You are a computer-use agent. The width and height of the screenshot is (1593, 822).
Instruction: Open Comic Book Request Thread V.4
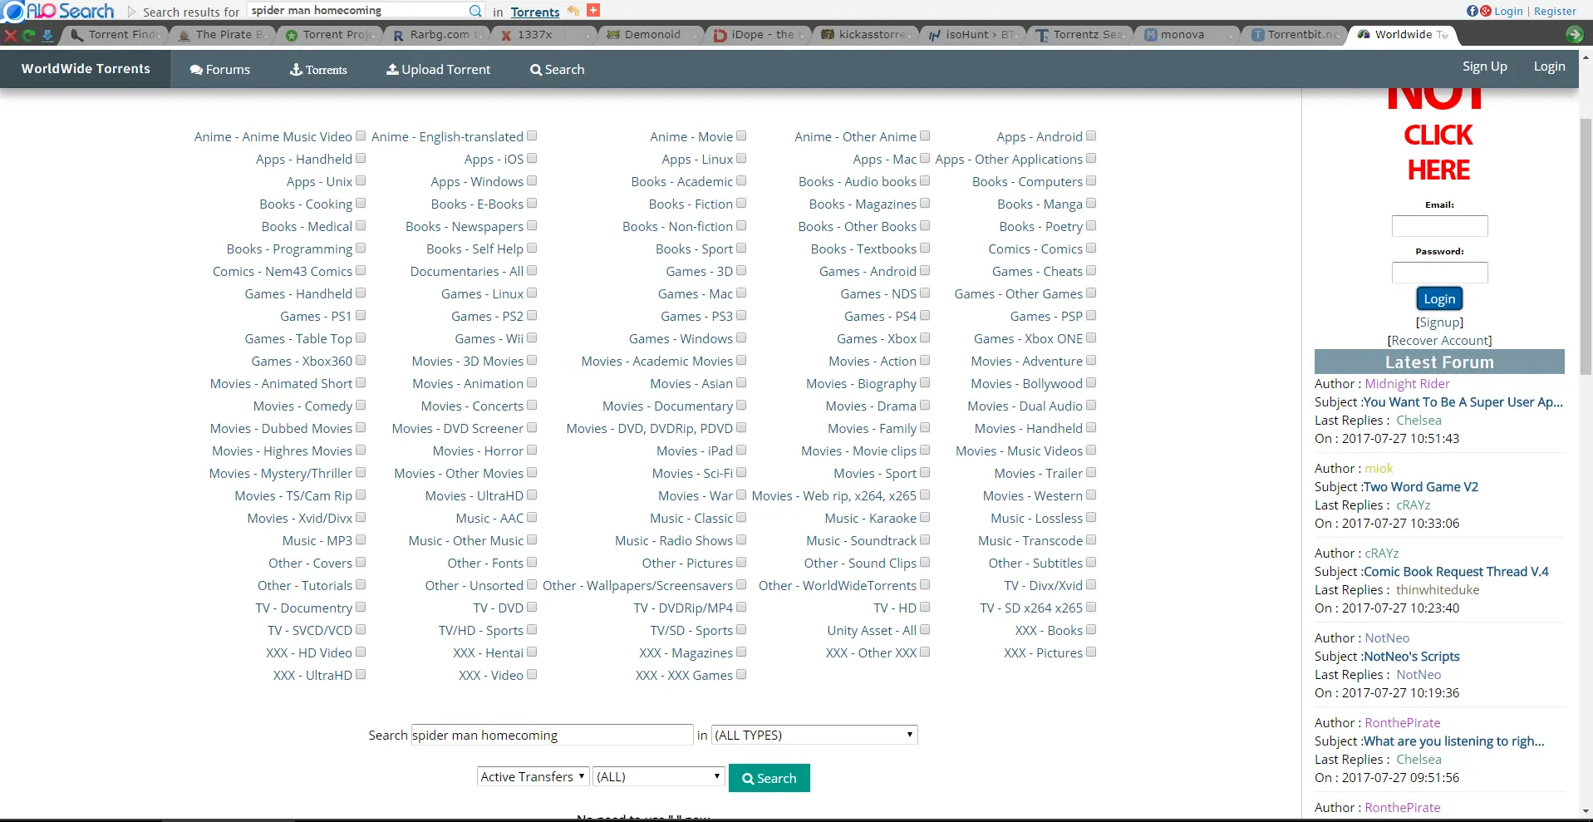tap(1456, 572)
